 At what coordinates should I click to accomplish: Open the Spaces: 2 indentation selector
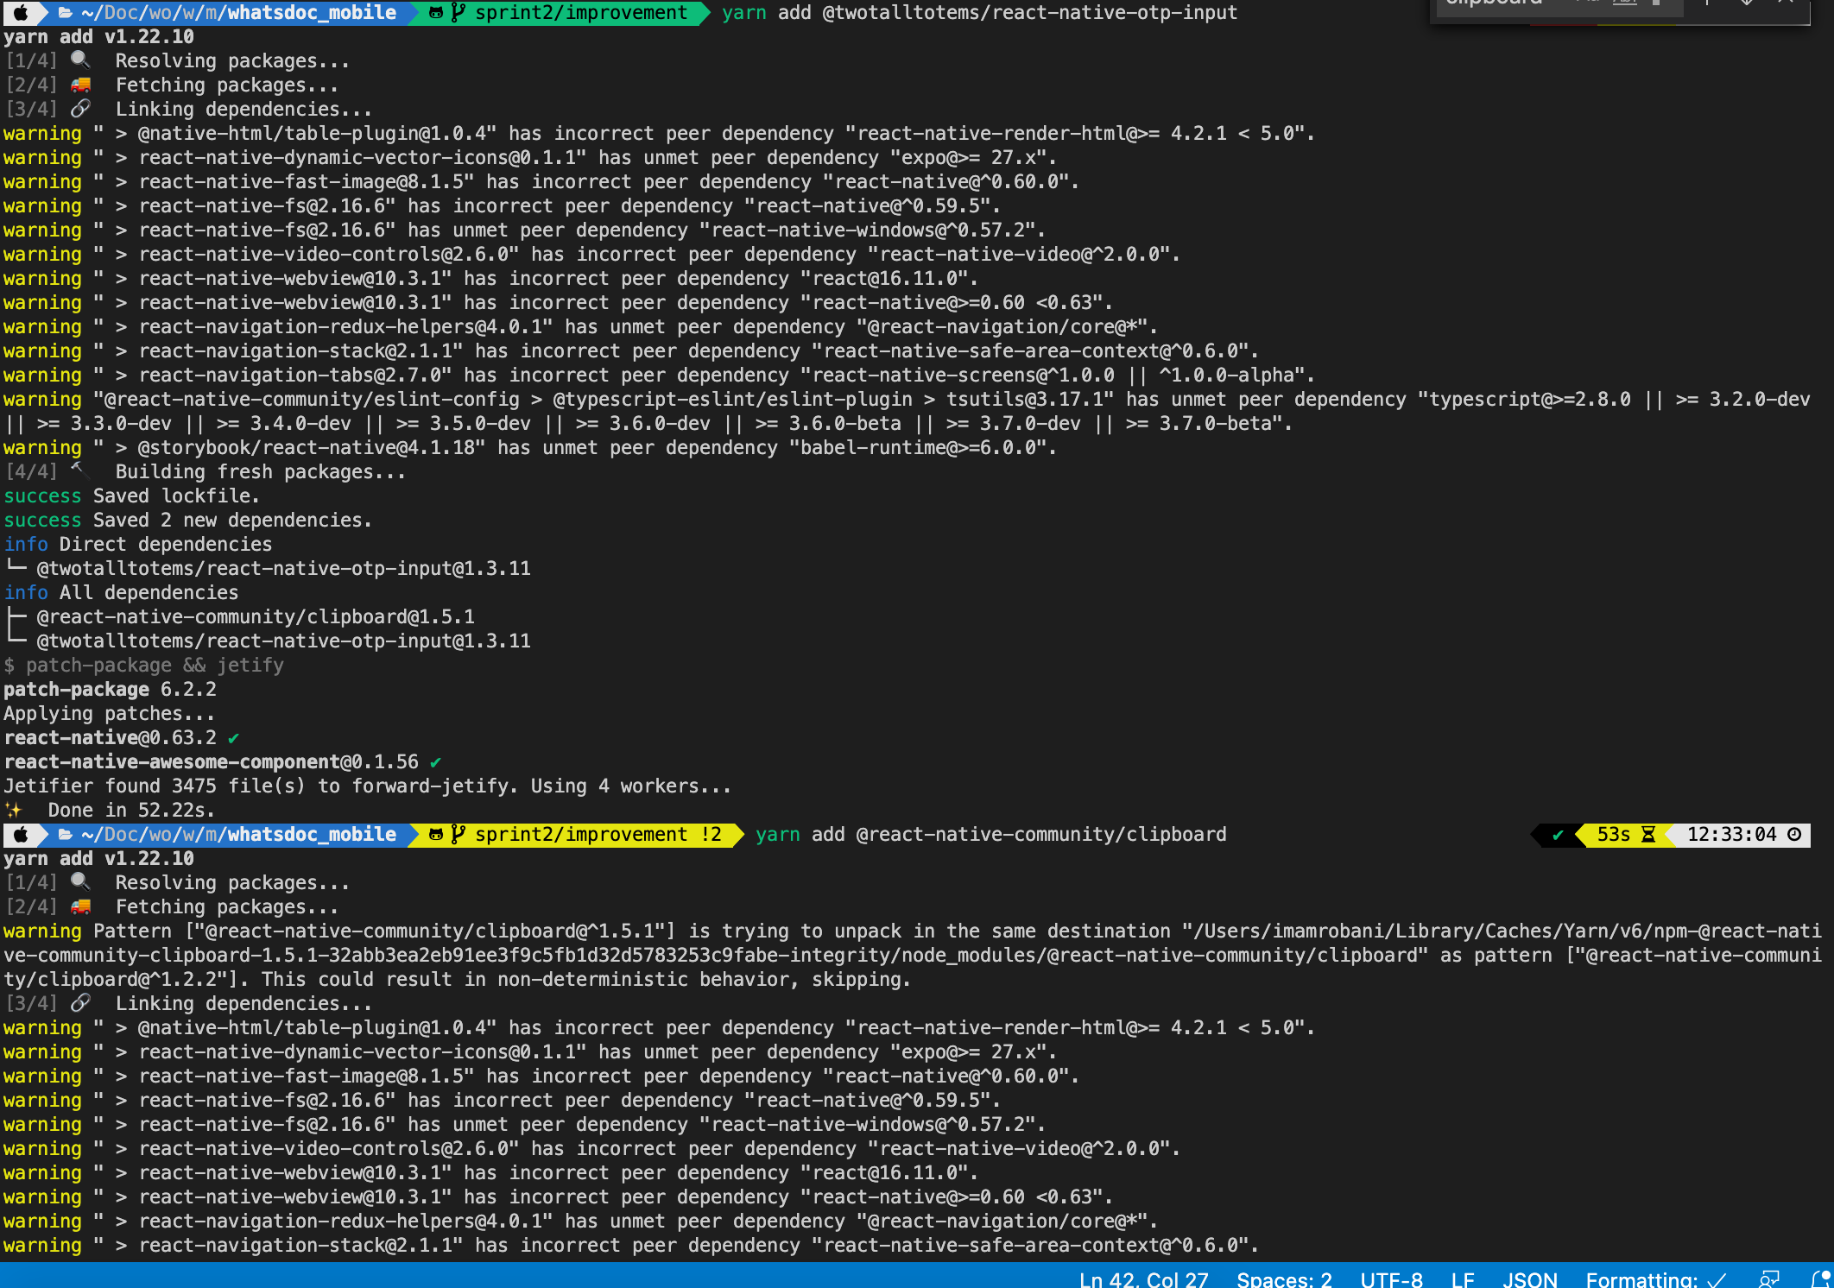[x=1284, y=1279]
